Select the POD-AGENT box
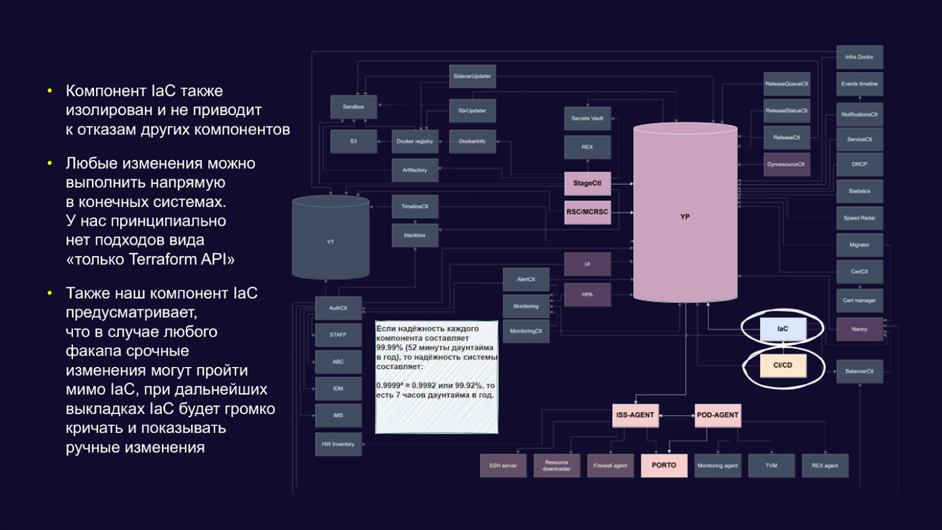The width and height of the screenshot is (942, 530). coord(718,415)
